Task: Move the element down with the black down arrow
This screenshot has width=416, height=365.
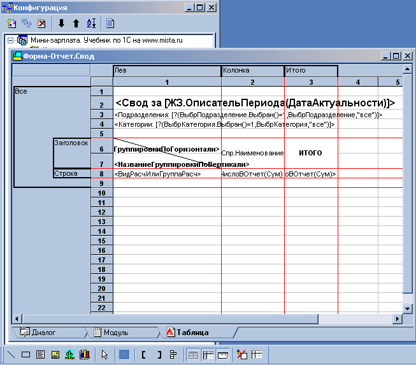Action: tap(62, 24)
